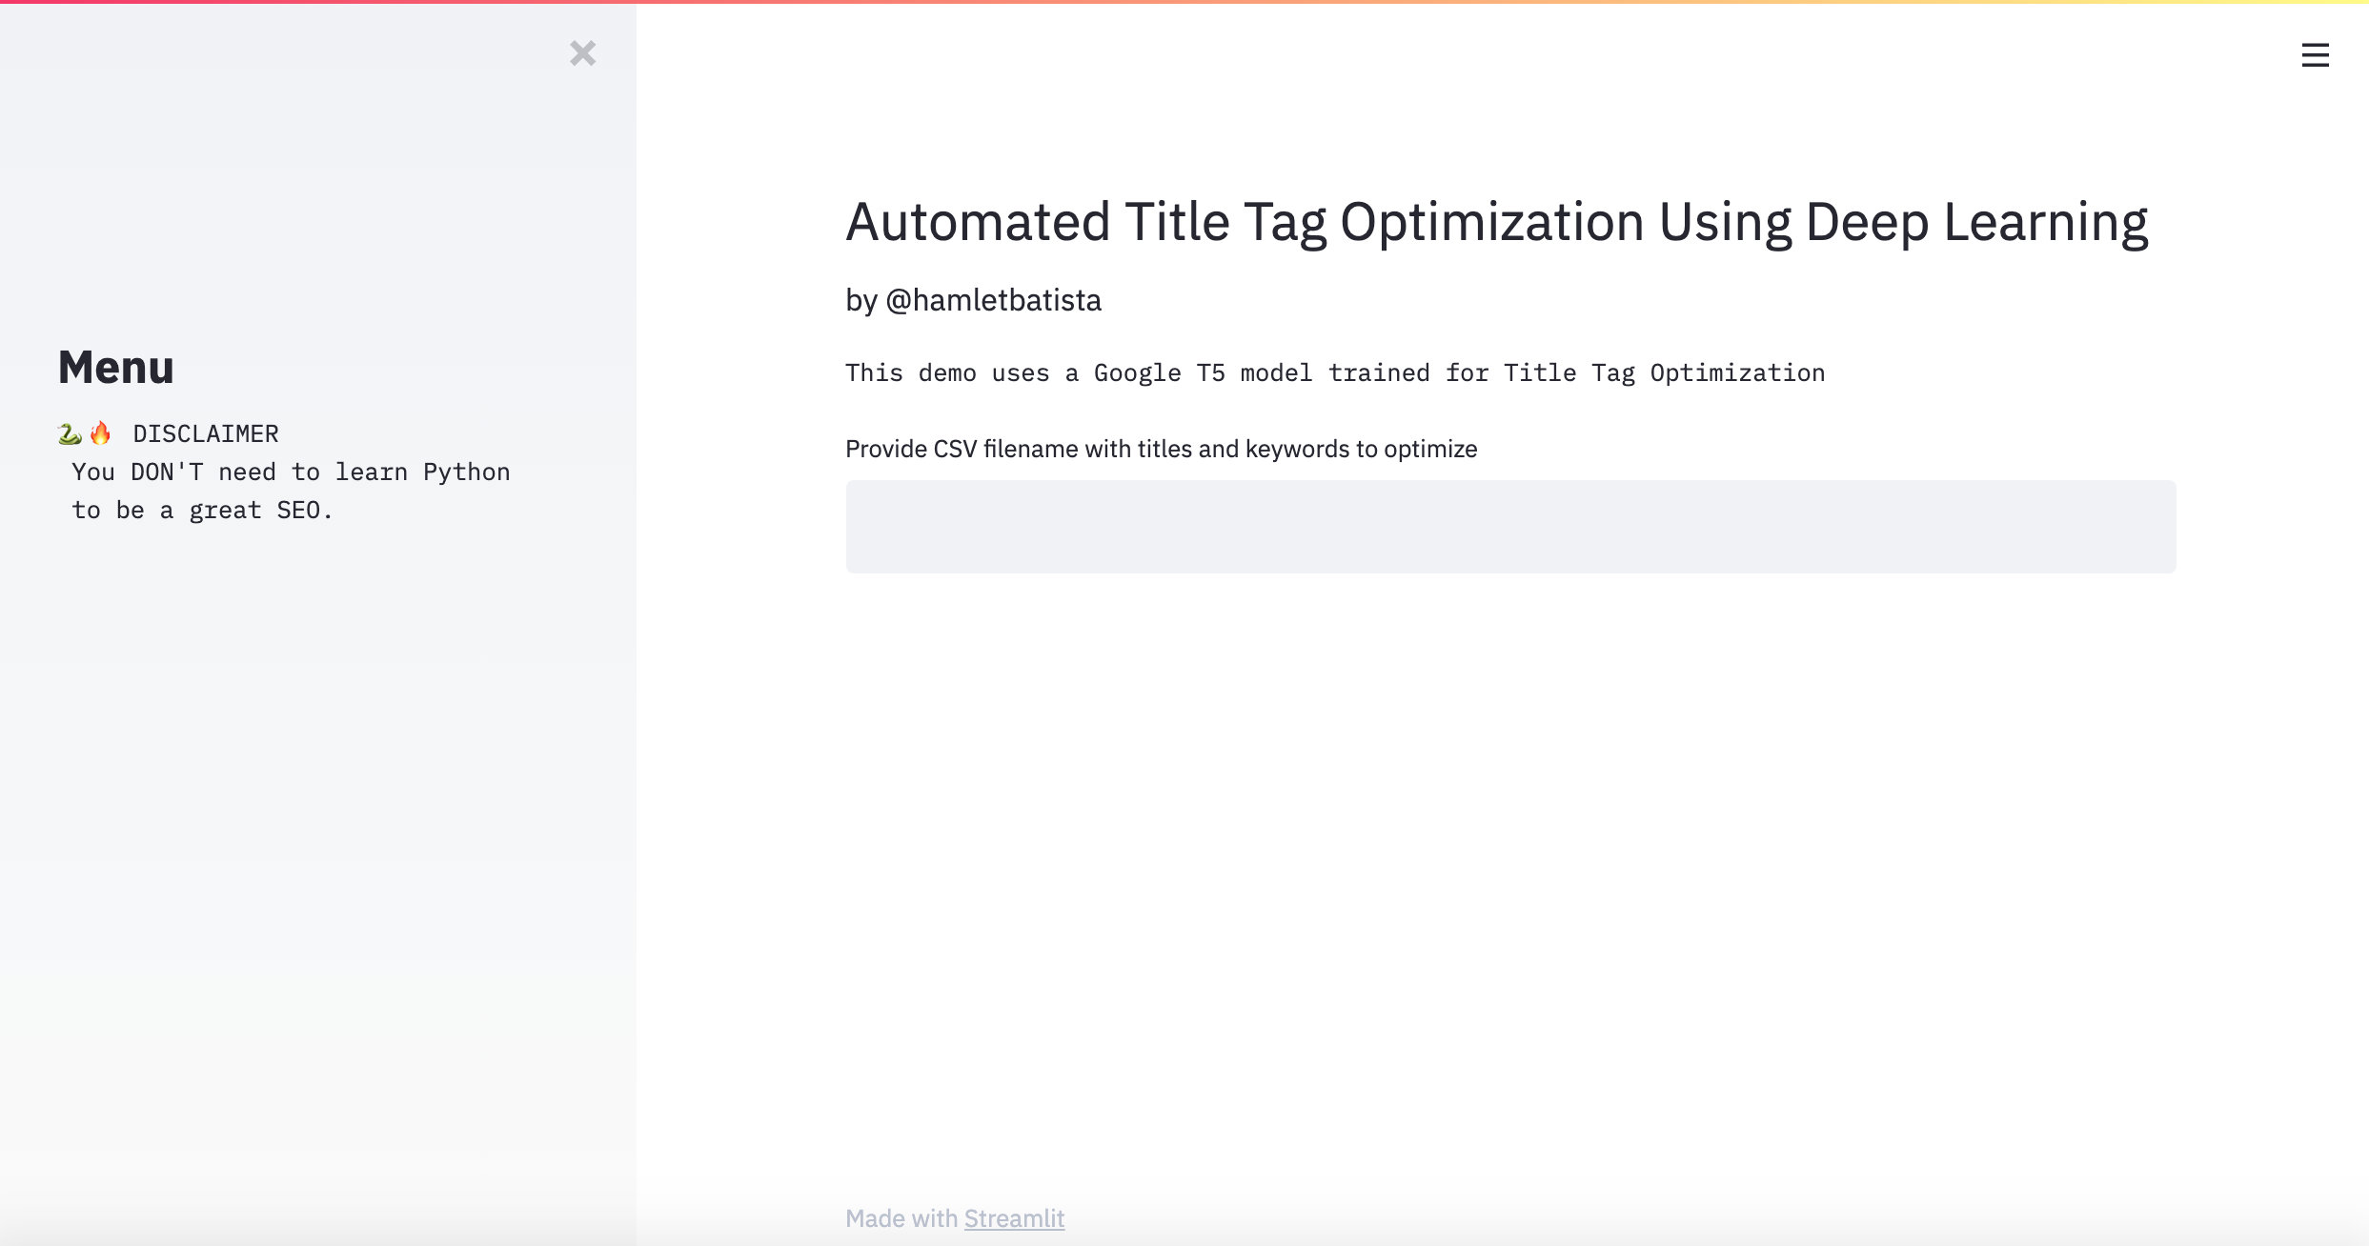Click 'Deep Learning' in the main title

click(1976, 222)
